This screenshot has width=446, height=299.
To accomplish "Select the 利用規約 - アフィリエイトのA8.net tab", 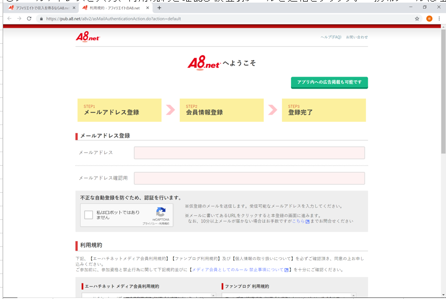I will tap(115, 8).
